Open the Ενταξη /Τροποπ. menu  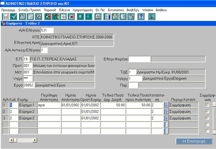pyautogui.click(x=30, y=10)
